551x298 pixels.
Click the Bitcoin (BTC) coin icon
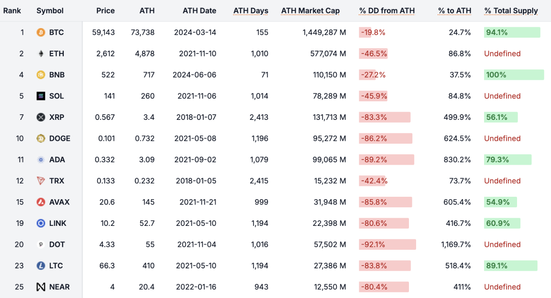pos(40,32)
